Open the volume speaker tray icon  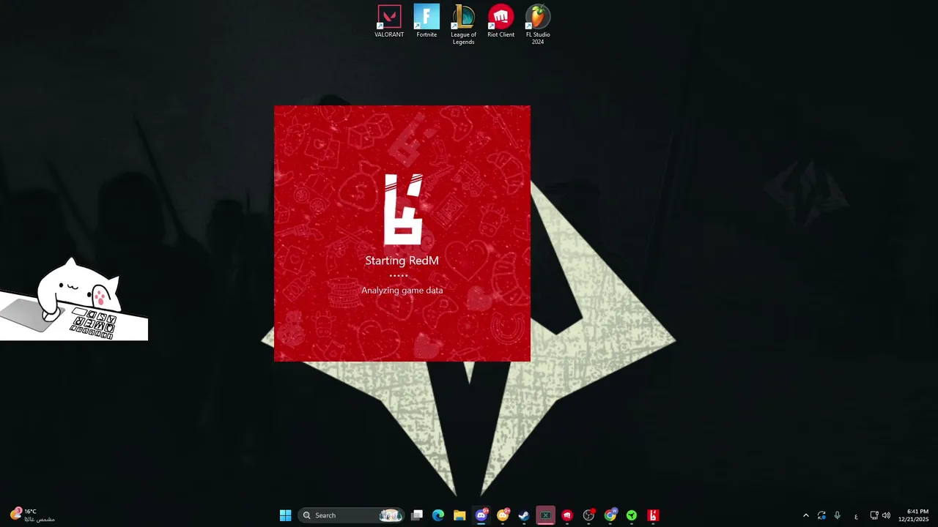tap(886, 515)
